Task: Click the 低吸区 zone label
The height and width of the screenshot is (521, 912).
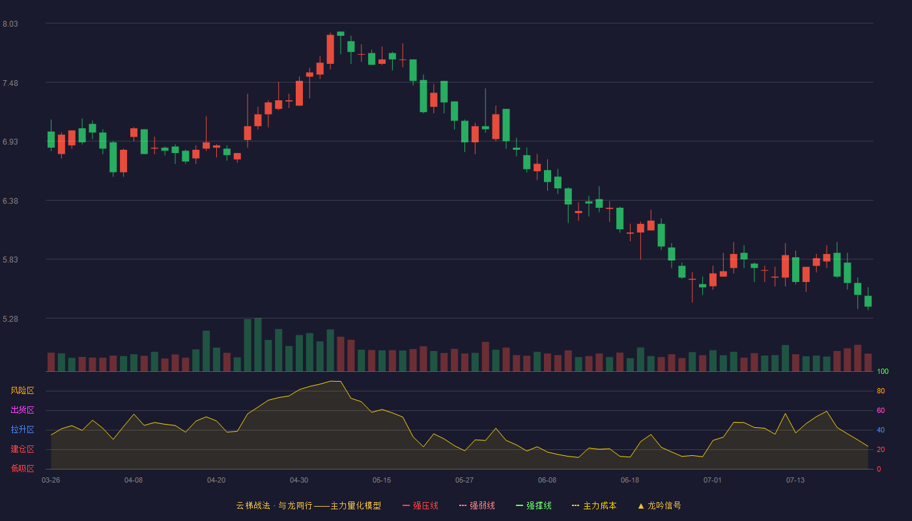Action: [x=22, y=468]
